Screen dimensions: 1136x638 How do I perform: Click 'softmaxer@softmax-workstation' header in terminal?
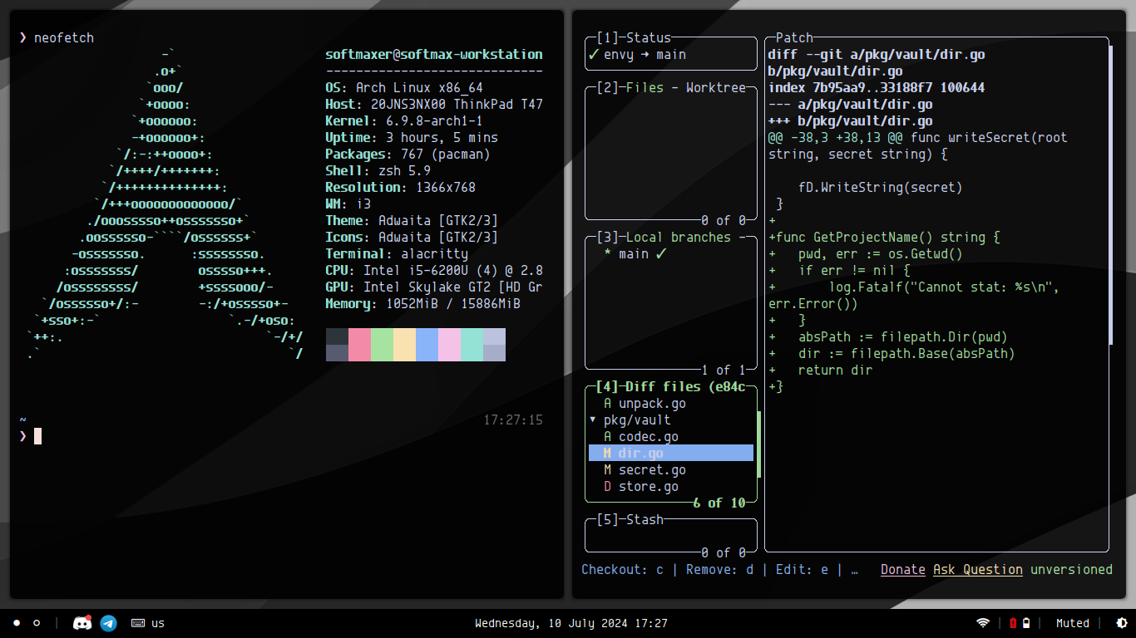(434, 55)
